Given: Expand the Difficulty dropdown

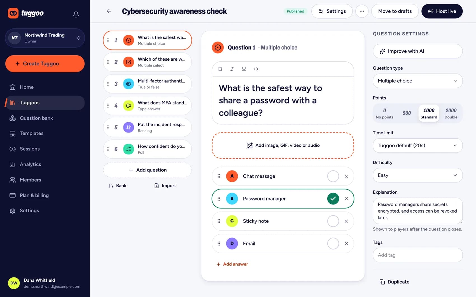Looking at the screenshot, I should pos(417,175).
